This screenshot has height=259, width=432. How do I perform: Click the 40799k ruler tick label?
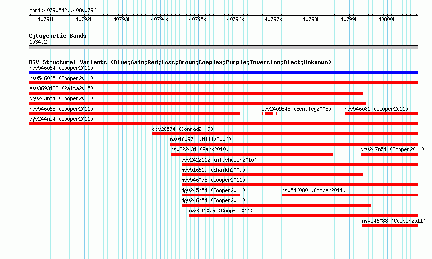[x=349, y=19]
